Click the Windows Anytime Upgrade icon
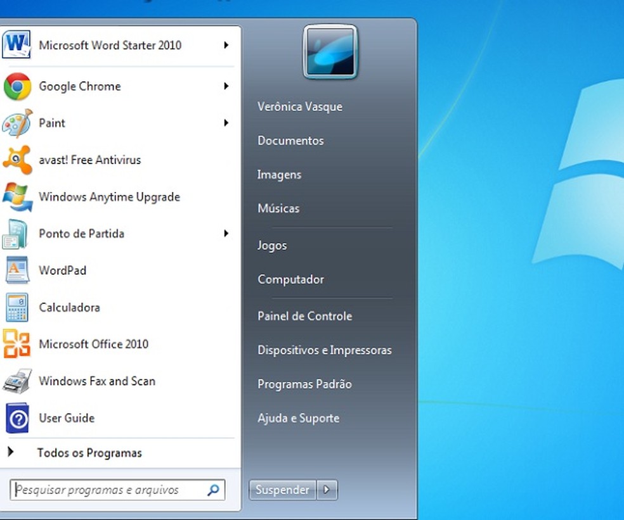The width and height of the screenshot is (624, 520). click(x=17, y=197)
